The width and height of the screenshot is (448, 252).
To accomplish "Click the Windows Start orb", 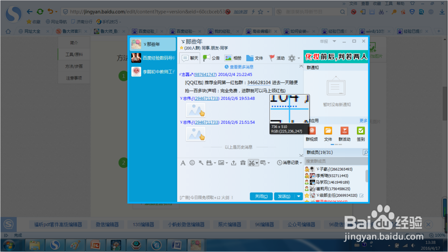I will pos(9,245).
